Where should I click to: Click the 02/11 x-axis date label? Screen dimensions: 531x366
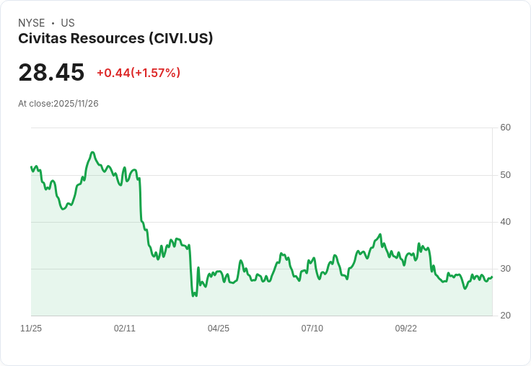[x=125, y=328]
